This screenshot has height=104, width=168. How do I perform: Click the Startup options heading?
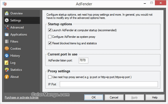tap(60, 24)
